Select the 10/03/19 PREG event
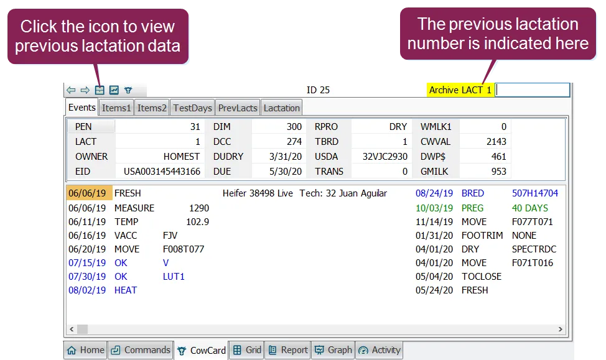Image resolution: width=606 pixels, height=360 pixels. click(482, 208)
